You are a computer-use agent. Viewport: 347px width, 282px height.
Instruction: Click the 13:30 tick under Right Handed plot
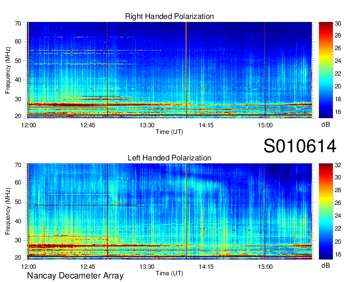click(147, 125)
